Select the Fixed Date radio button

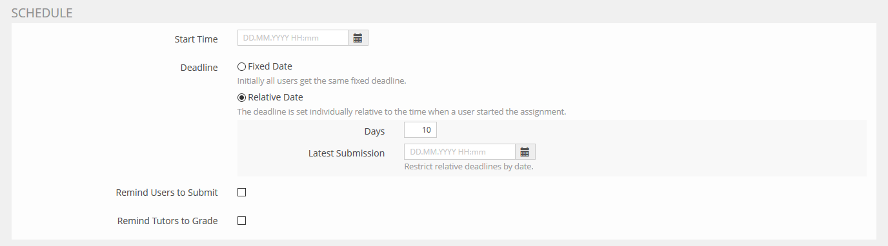241,66
